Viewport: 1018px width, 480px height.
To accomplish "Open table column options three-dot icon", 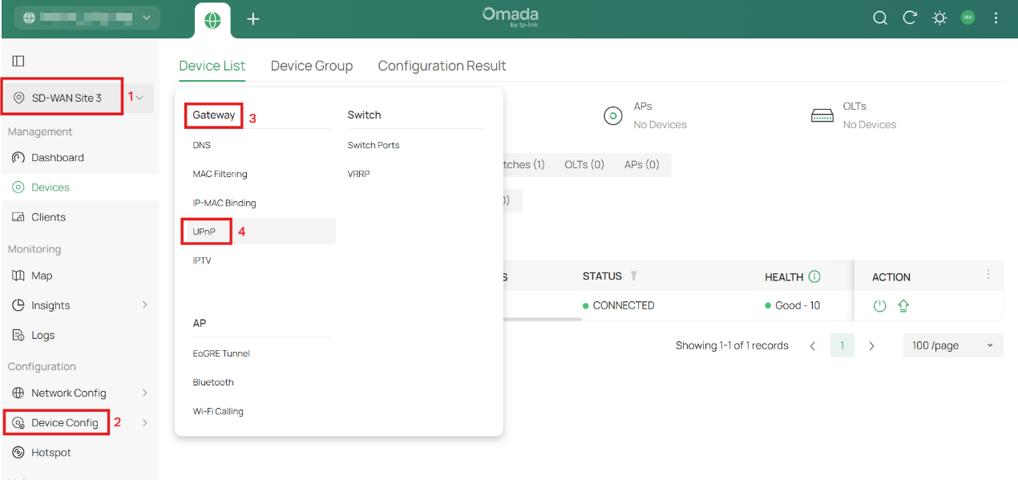I will coord(988,274).
